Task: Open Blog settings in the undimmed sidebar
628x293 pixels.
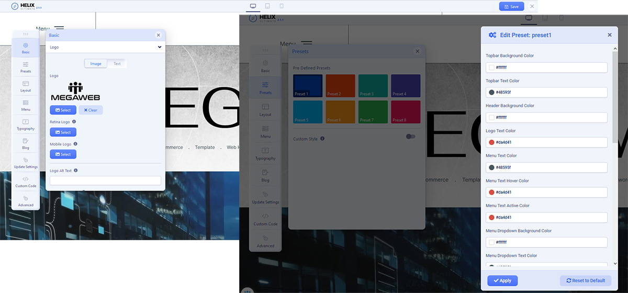Action: pos(26,143)
